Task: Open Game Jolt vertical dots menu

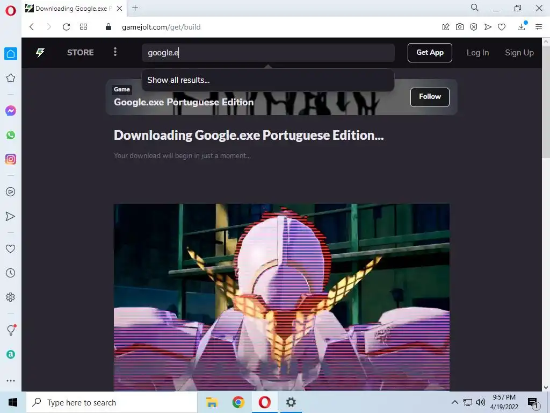Action: coord(115,52)
